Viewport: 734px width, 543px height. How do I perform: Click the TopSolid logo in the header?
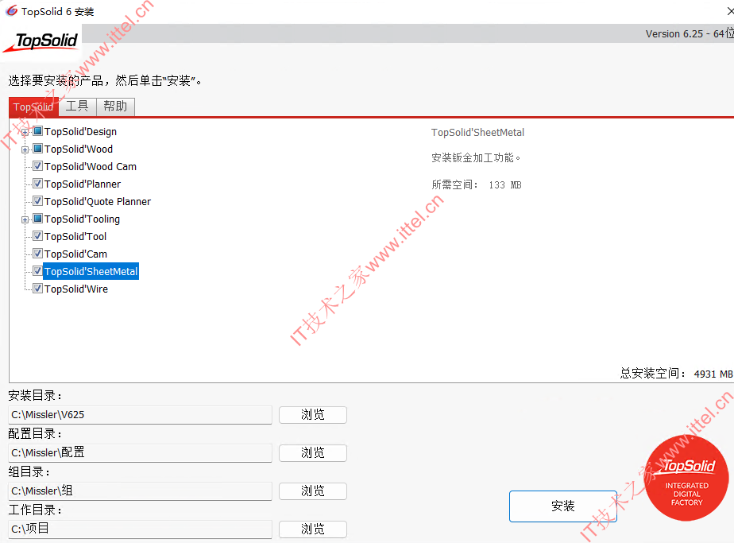[41, 42]
